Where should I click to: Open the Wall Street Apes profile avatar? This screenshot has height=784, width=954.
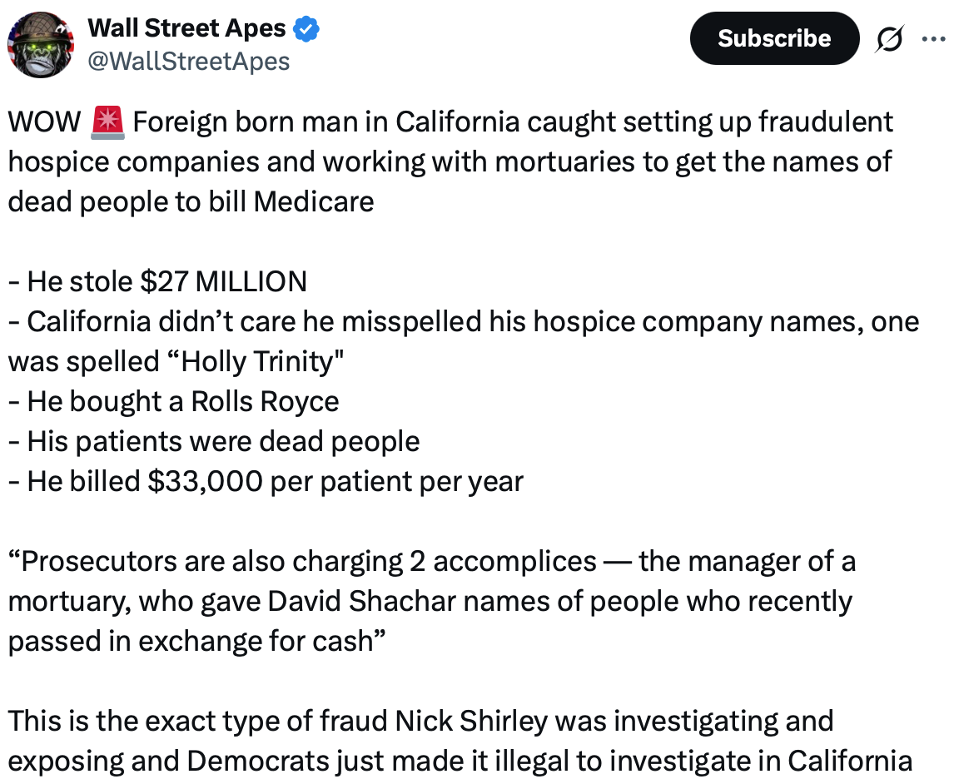(x=41, y=45)
